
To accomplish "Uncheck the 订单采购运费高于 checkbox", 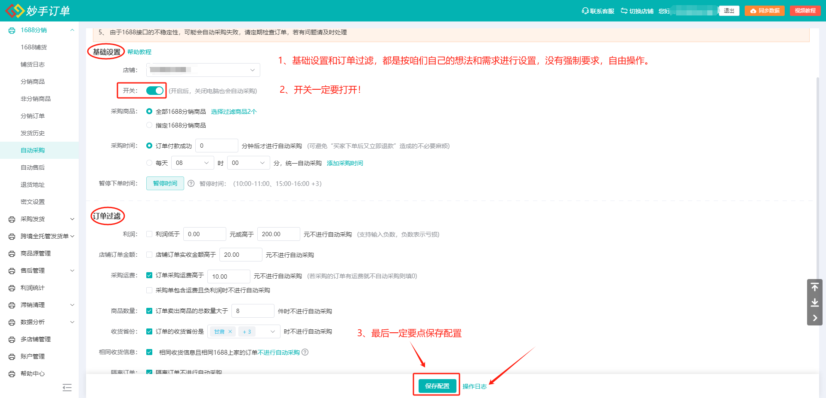I will [x=149, y=275].
